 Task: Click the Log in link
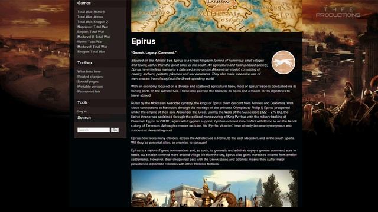coord(82,111)
